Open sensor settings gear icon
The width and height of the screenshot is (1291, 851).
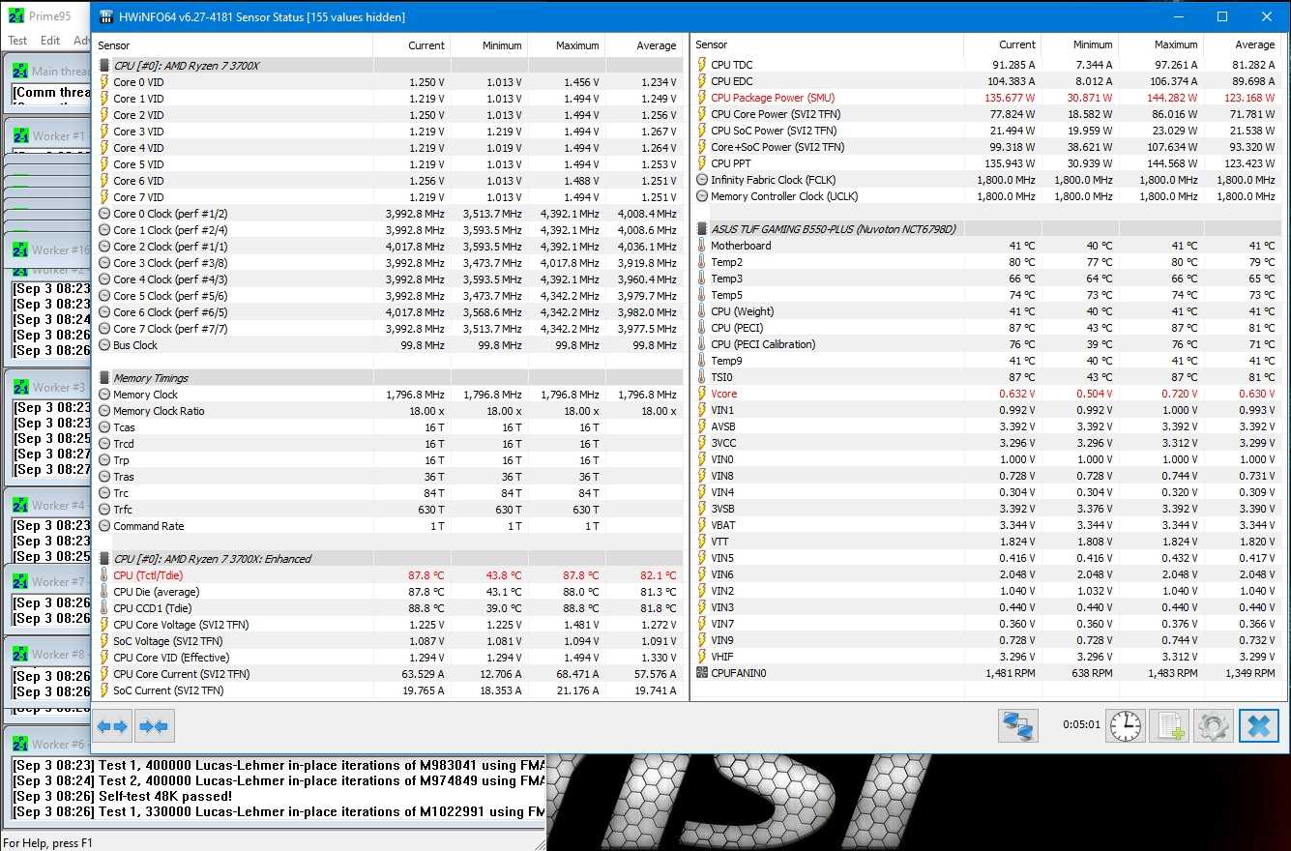(x=1213, y=725)
